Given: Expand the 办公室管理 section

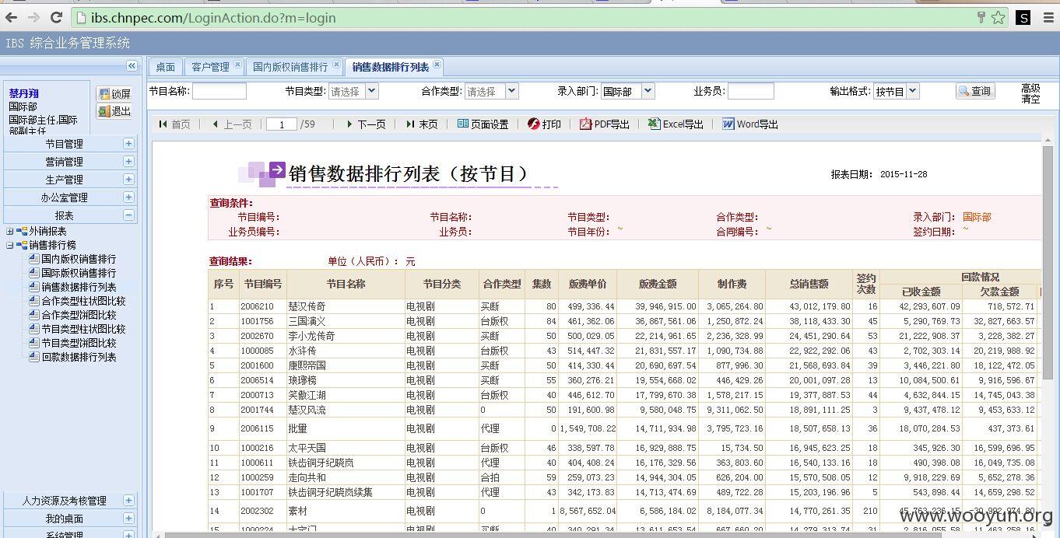Looking at the screenshot, I should coord(128,197).
